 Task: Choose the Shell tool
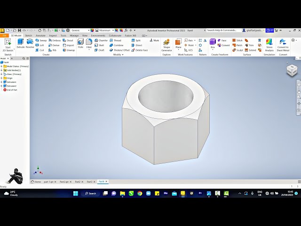coord(99,45)
